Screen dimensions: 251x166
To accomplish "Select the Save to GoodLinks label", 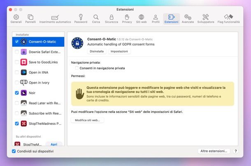I will click(x=43, y=62).
